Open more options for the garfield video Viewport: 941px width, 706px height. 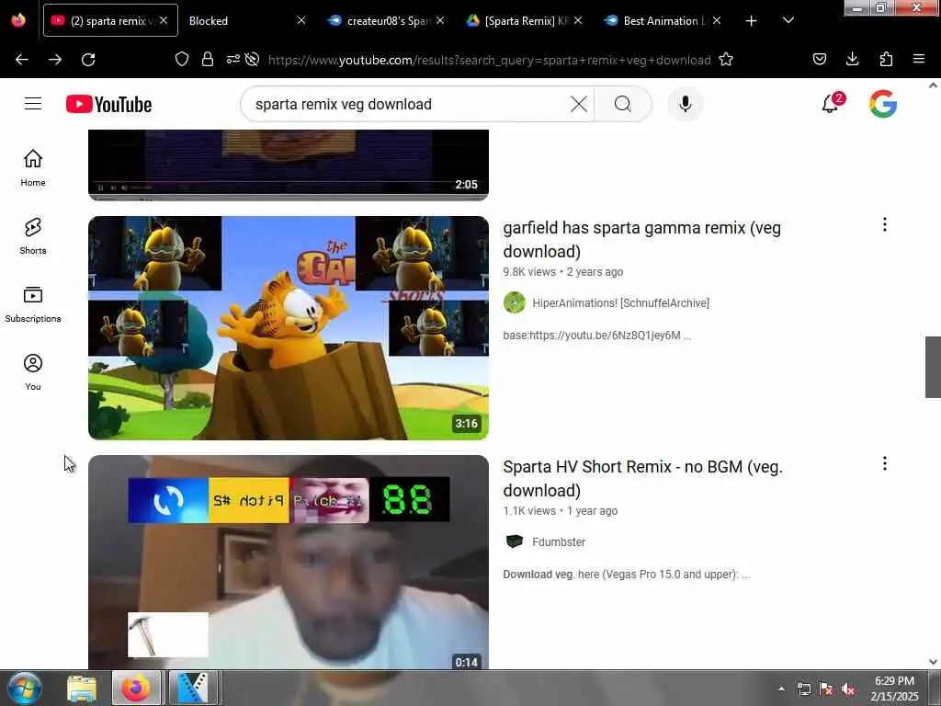pyautogui.click(x=885, y=224)
